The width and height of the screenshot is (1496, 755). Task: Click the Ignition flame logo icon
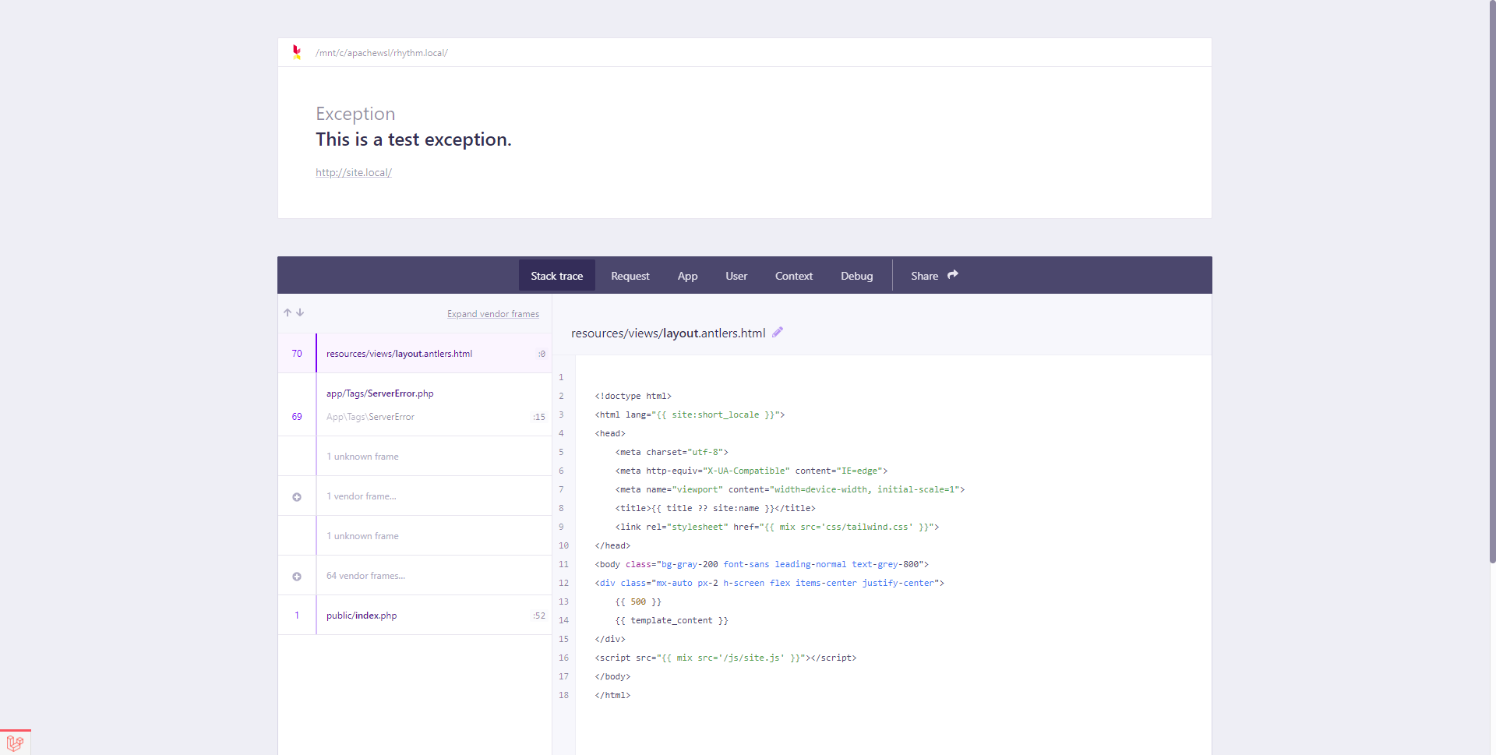[297, 52]
